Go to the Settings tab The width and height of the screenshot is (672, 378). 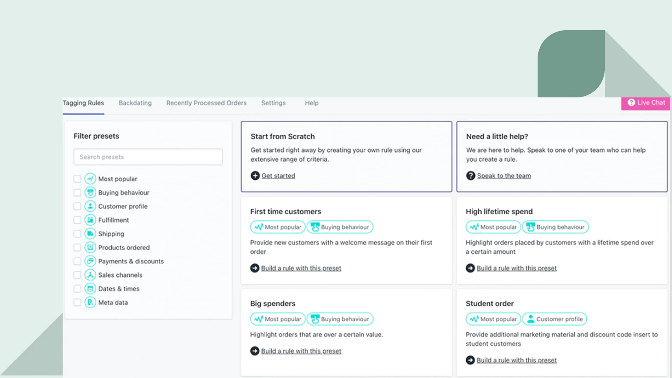pyautogui.click(x=273, y=103)
